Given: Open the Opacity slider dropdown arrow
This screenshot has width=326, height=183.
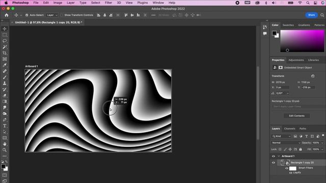Looking at the screenshot, I should (x=322, y=143).
